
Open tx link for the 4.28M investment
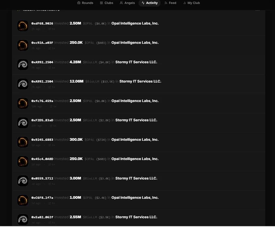pos(52,68)
